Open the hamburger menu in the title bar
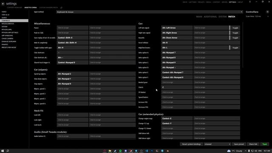Viewport: 272px width, 153px height. click(250, 2)
